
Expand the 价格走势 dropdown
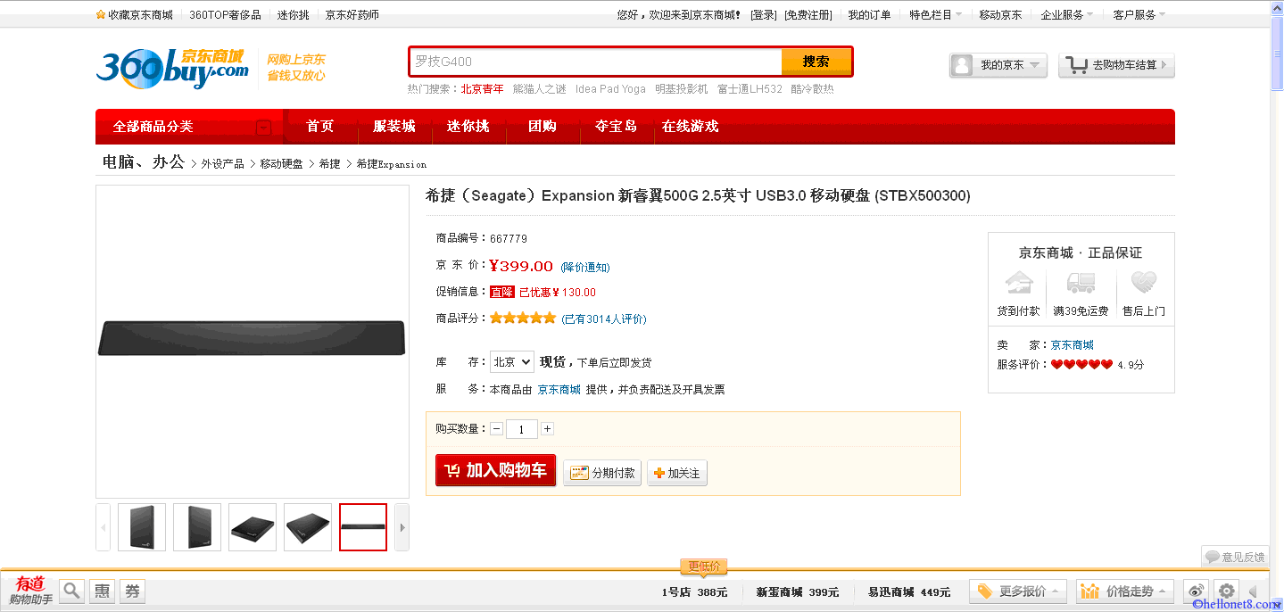1125,591
